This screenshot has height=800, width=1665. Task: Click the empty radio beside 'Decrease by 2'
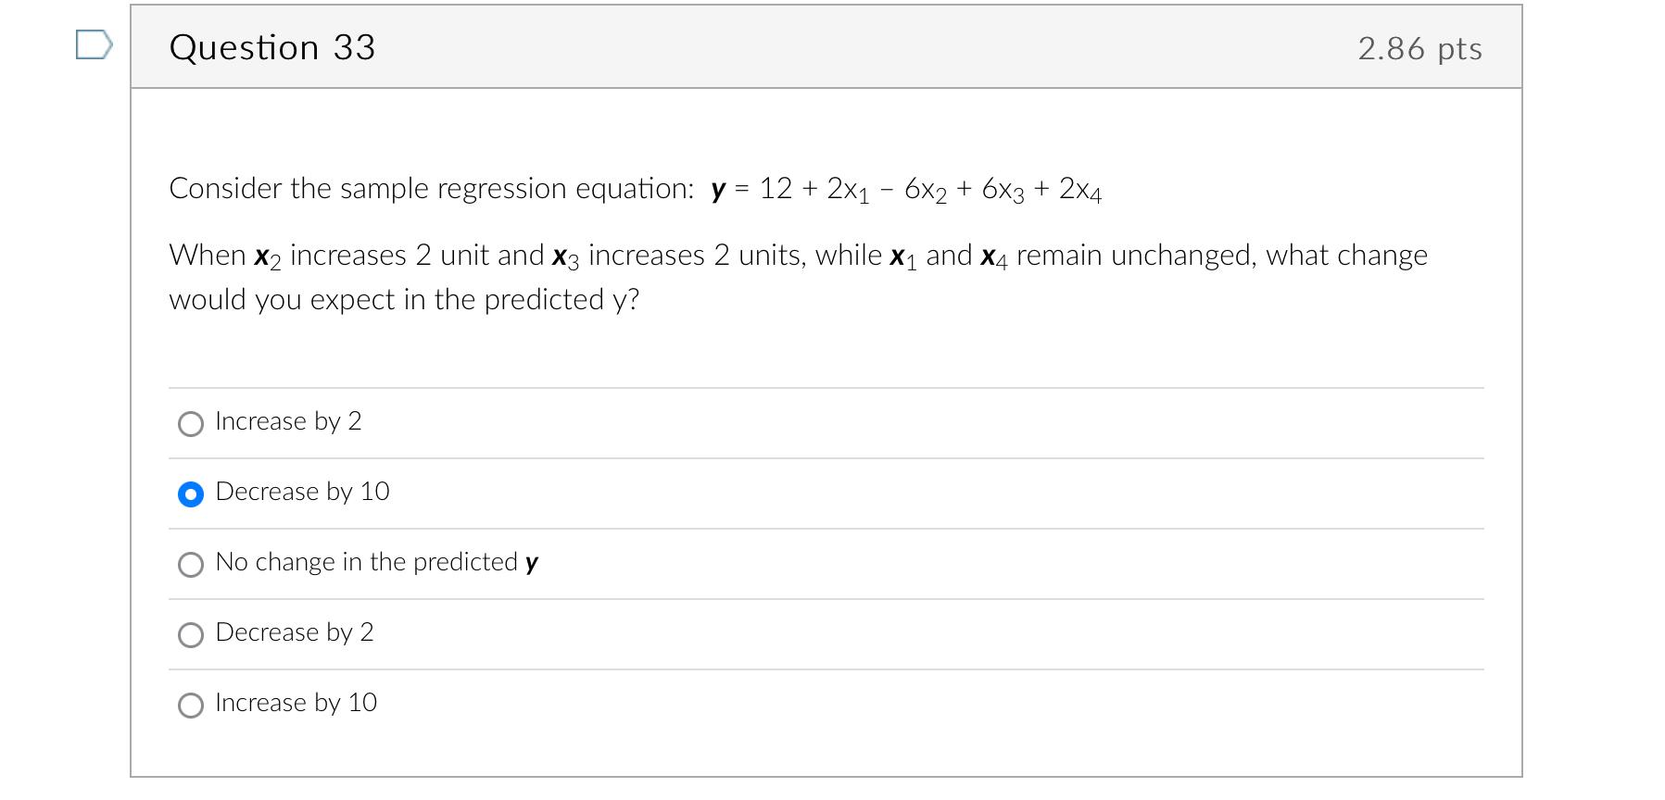(x=190, y=635)
